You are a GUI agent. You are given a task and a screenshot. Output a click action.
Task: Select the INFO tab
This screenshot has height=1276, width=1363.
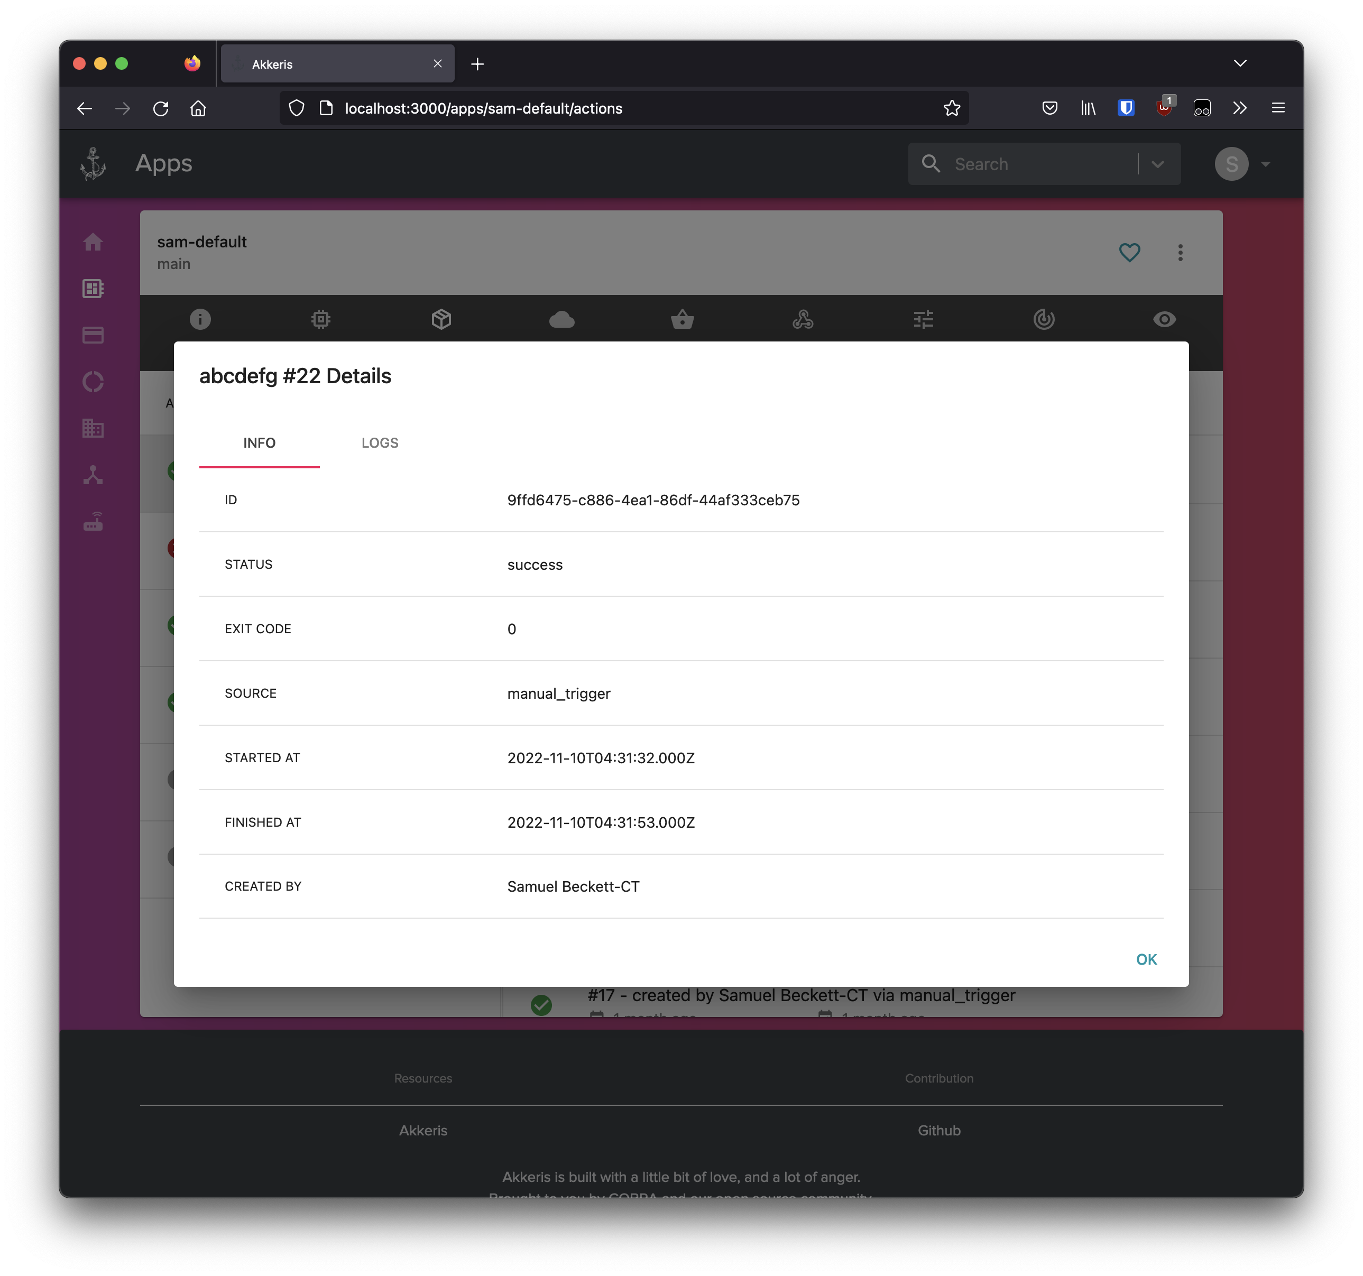[259, 443]
